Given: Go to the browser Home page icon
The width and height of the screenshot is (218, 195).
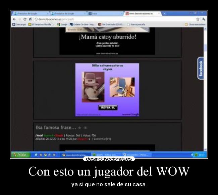Looking at the screenshot, I should (x=30, y=19).
